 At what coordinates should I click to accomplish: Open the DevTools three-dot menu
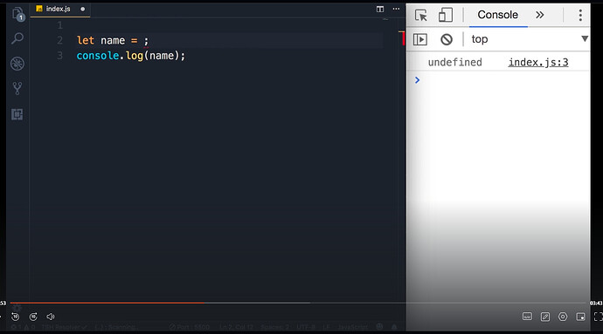[x=580, y=16]
